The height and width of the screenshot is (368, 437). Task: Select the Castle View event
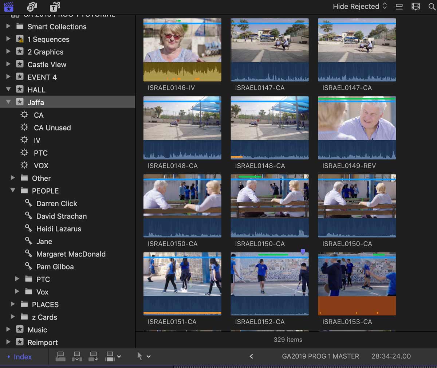click(47, 64)
